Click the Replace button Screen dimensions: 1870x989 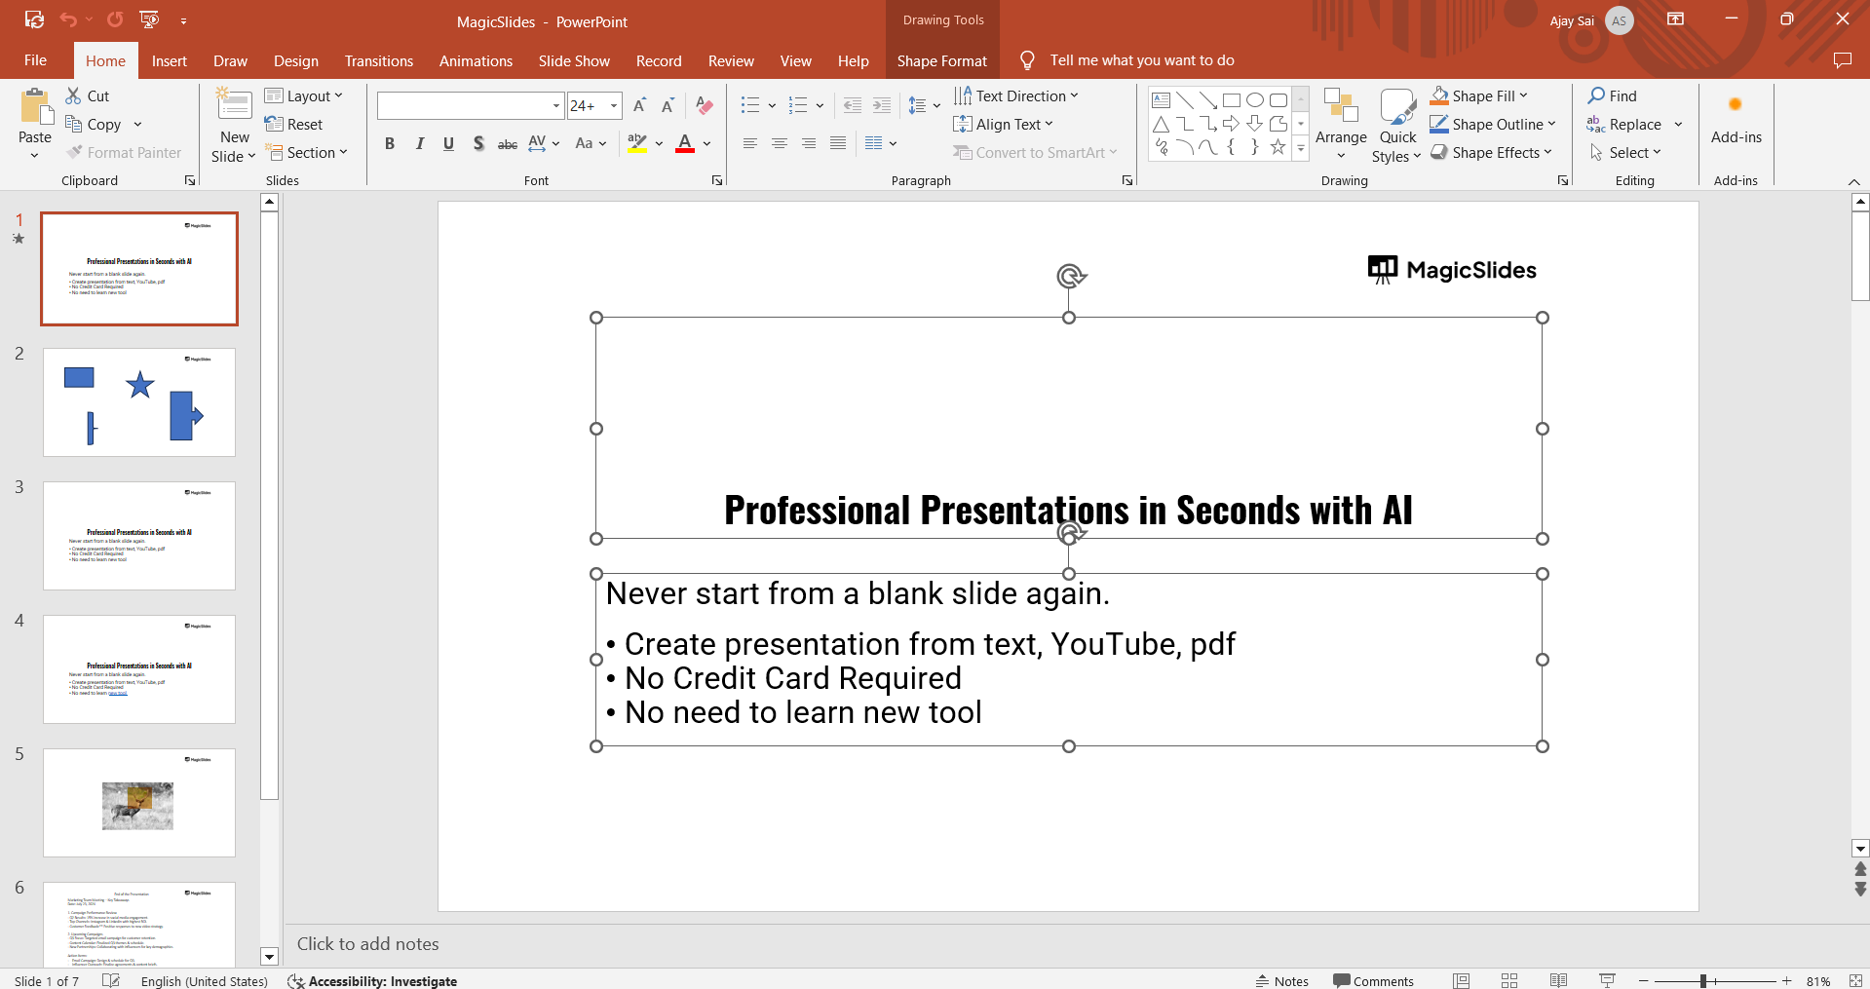[x=1634, y=124]
